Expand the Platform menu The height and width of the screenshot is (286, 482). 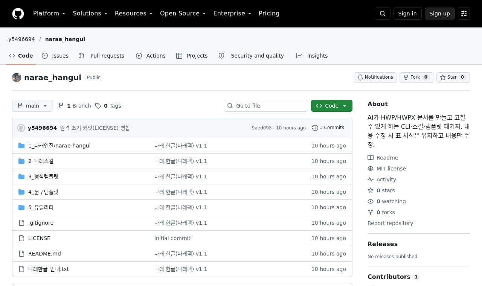49,14
